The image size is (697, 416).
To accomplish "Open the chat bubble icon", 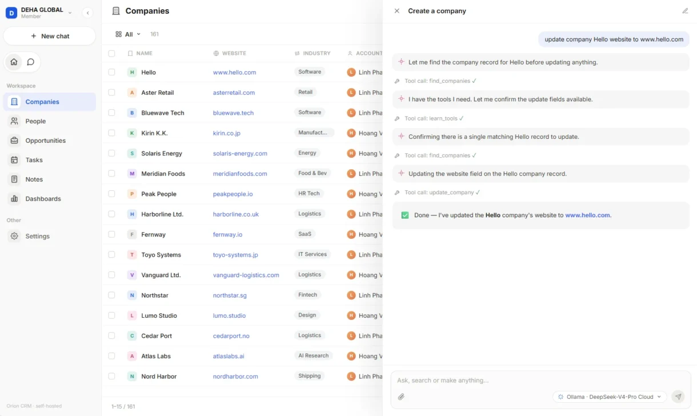I will click(31, 62).
